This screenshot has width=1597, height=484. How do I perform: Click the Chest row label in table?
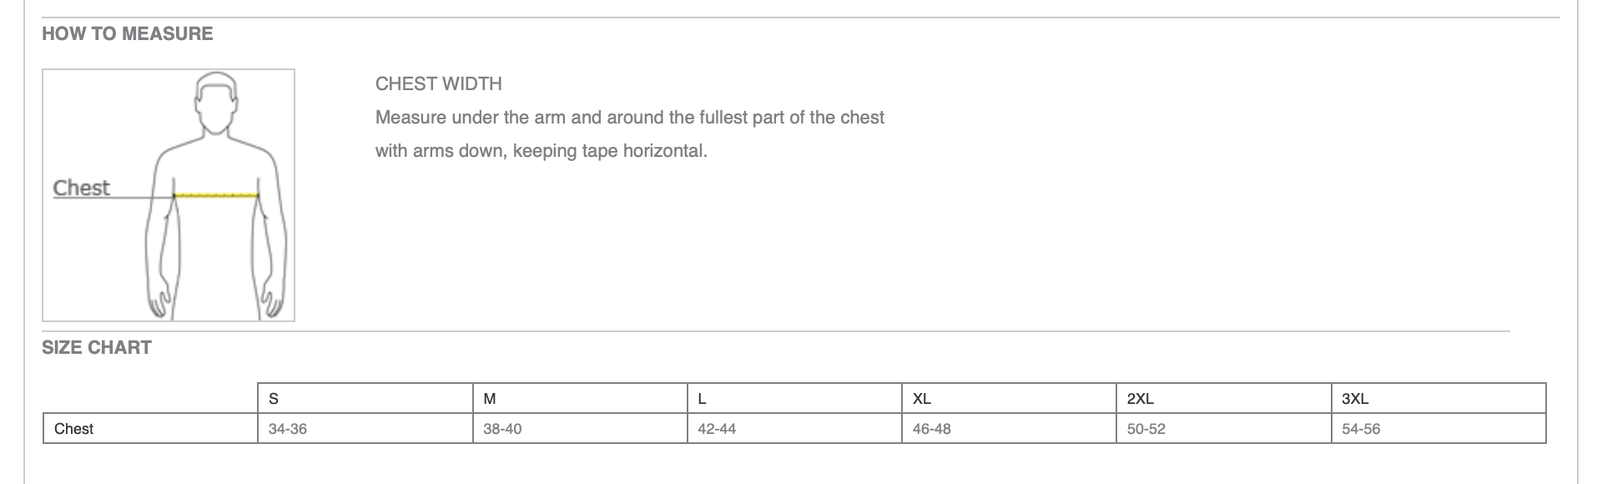click(150, 428)
